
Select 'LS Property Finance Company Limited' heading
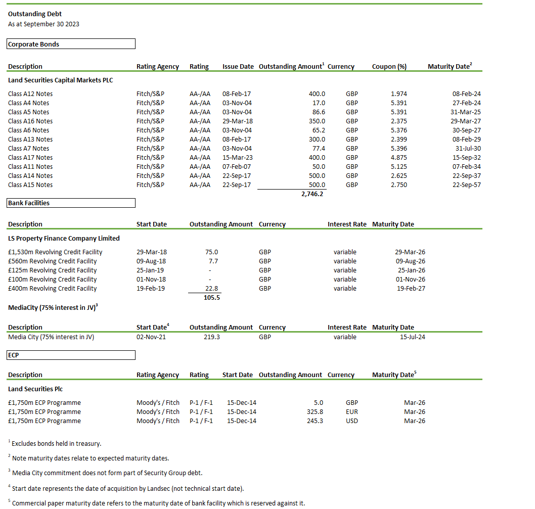coord(64,239)
